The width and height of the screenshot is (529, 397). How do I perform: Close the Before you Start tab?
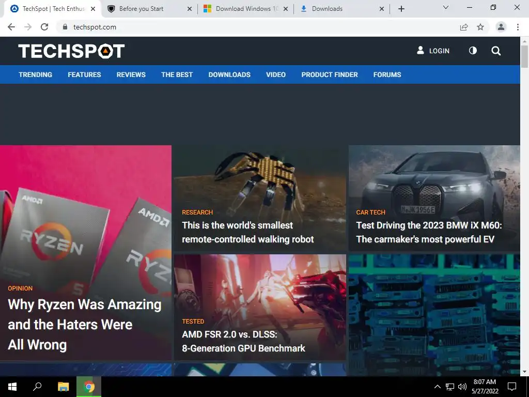pos(189,9)
